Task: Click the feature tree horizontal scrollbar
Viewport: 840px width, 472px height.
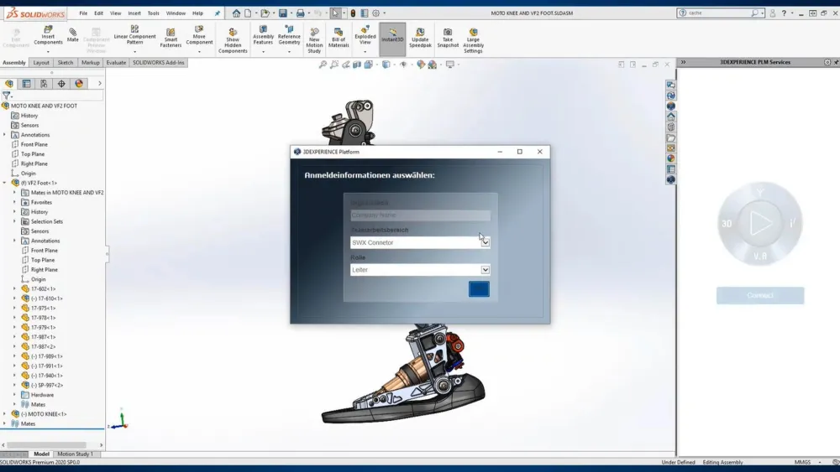Action: click(46, 444)
